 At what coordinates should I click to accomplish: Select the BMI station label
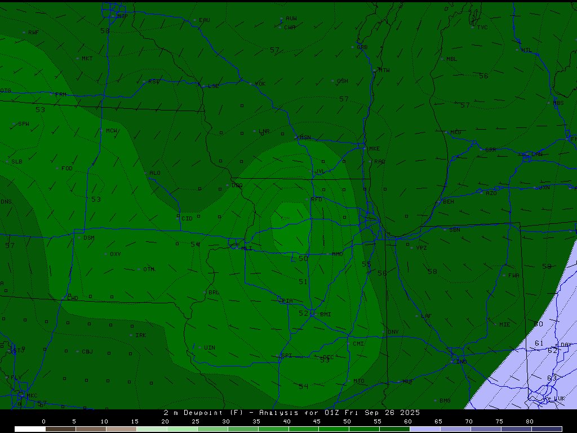[x=325, y=315]
